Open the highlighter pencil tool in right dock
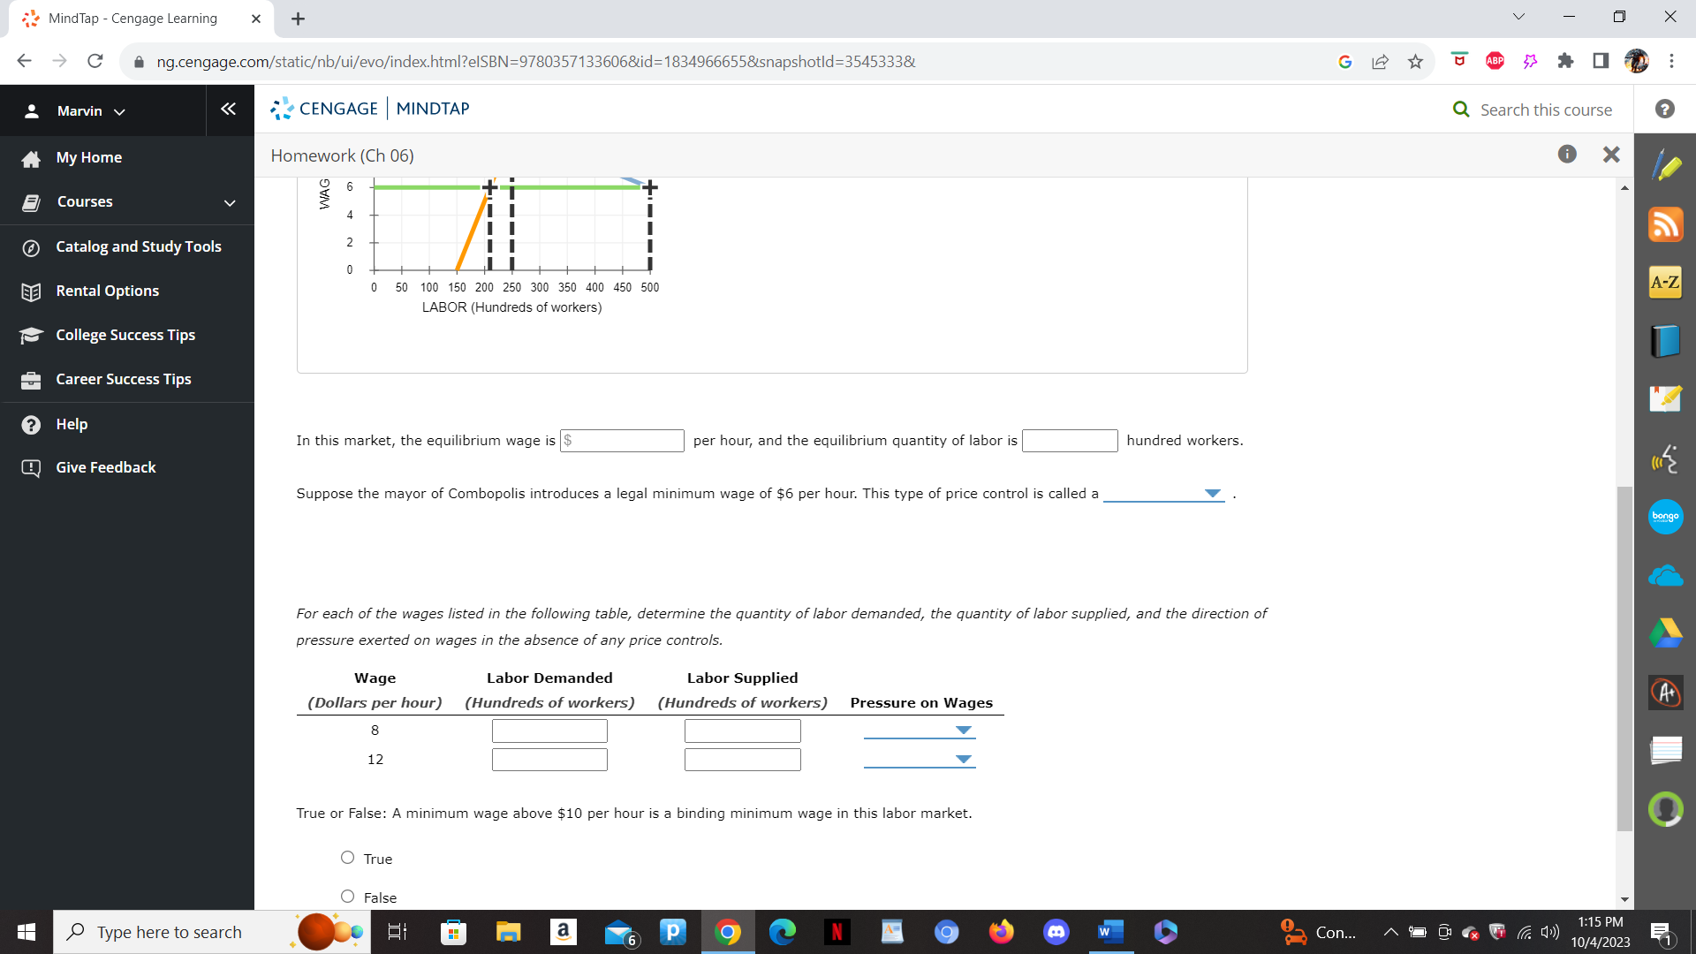 coord(1665,166)
